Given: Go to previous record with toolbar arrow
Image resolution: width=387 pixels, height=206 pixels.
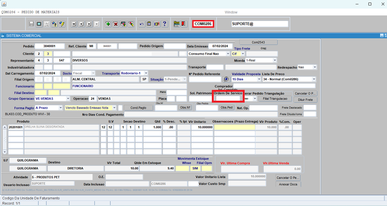Looking at the screenshot, I should tap(81, 24).
